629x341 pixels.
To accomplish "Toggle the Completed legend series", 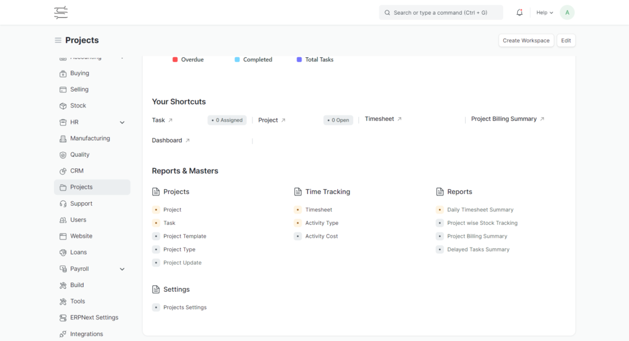I will coord(253,60).
